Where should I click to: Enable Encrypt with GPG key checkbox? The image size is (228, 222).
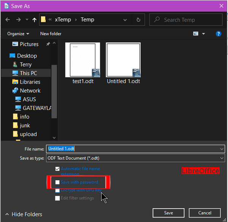coord(57,190)
